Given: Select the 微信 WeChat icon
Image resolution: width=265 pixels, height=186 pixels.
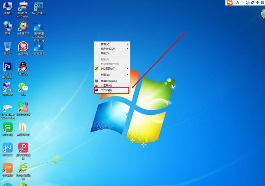Looking at the screenshot, I should (23, 89).
